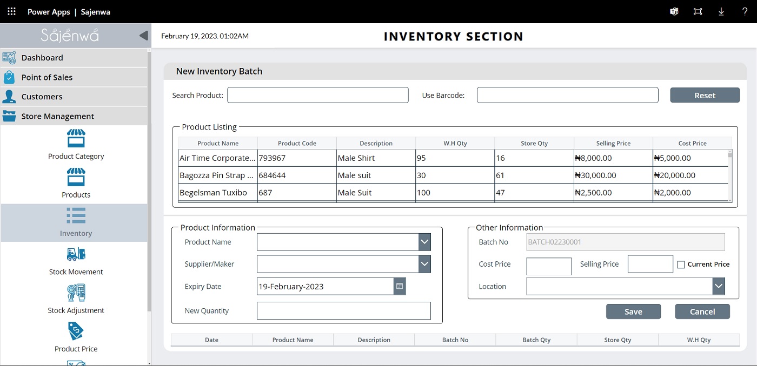Open the Power Apps app launcher grid

(11, 11)
